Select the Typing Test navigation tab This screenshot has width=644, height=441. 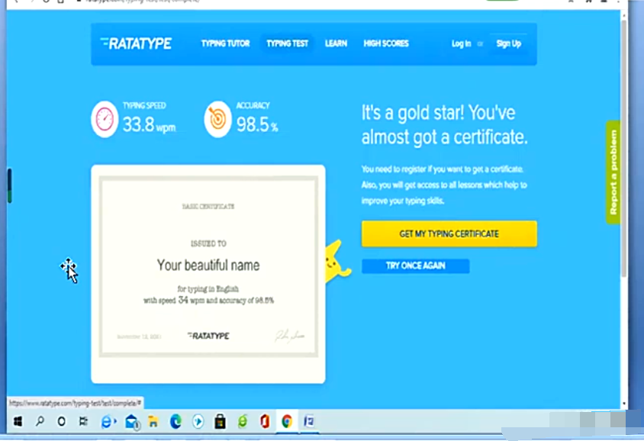click(x=287, y=43)
